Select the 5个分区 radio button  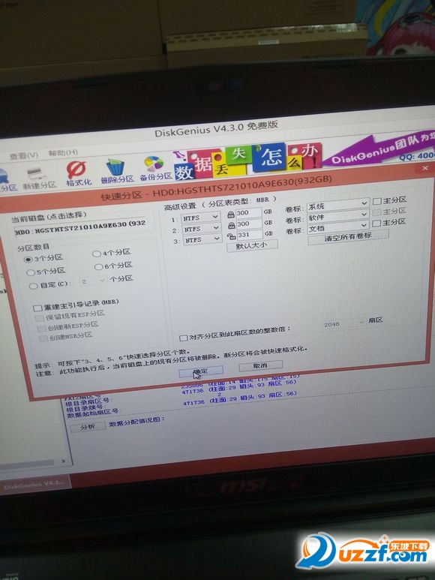point(30,272)
